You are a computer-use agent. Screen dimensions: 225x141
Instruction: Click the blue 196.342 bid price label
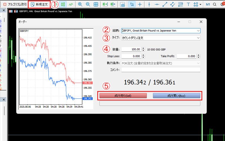click(88, 99)
